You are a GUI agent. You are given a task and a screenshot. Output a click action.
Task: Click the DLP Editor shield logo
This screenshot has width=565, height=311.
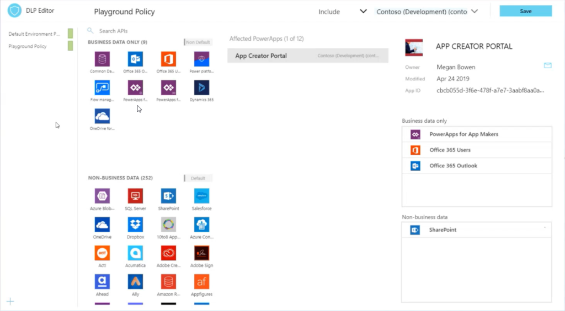[x=15, y=10]
